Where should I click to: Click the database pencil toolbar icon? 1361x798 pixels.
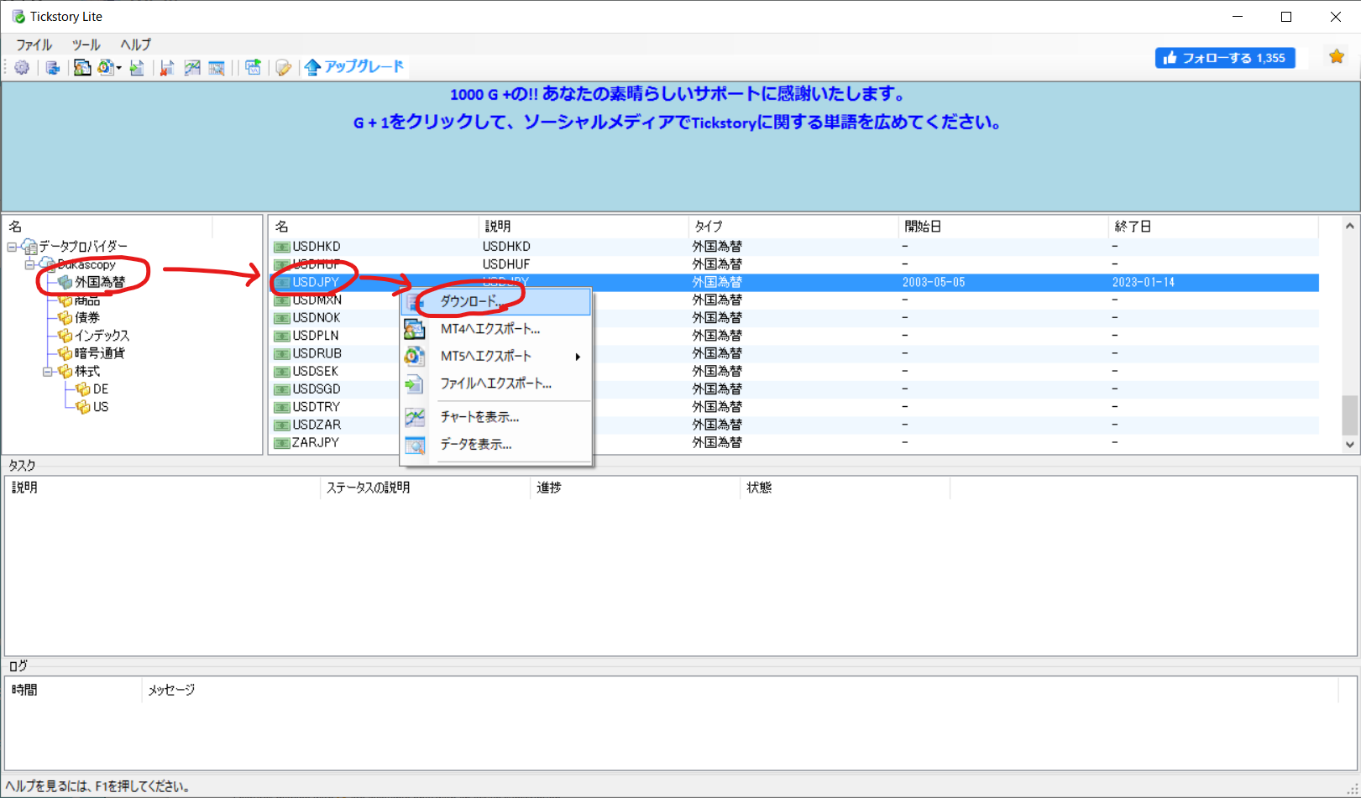(283, 67)
